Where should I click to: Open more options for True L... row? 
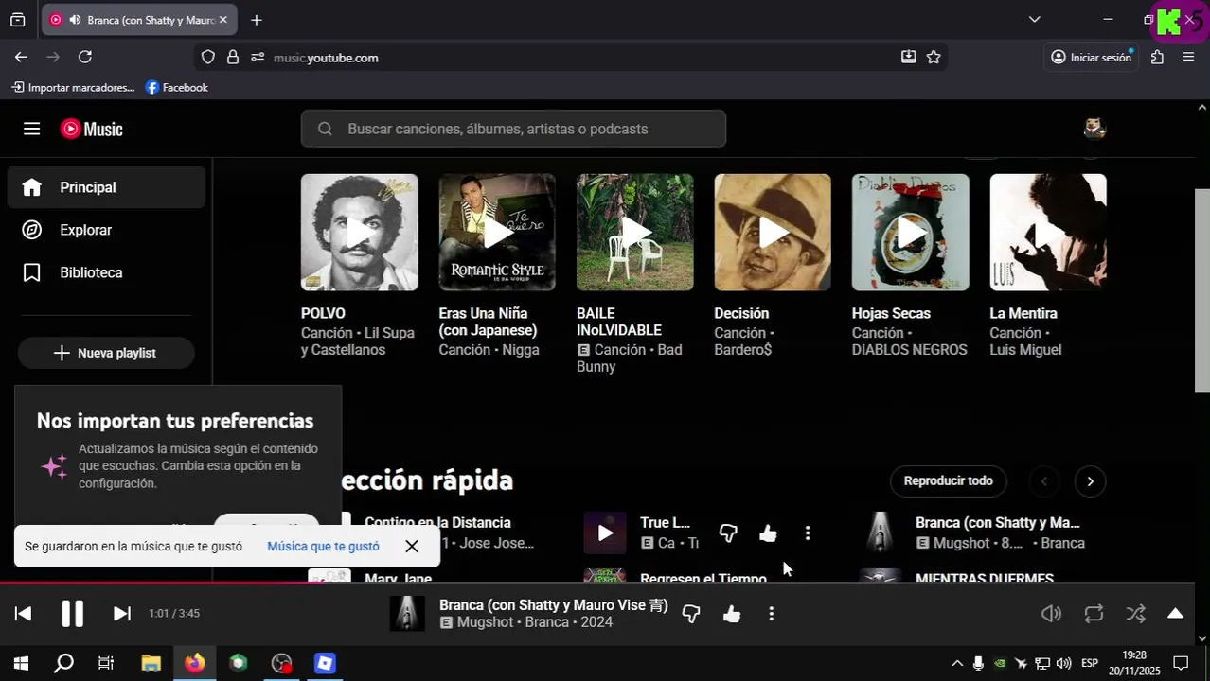[x=808, y=533]
